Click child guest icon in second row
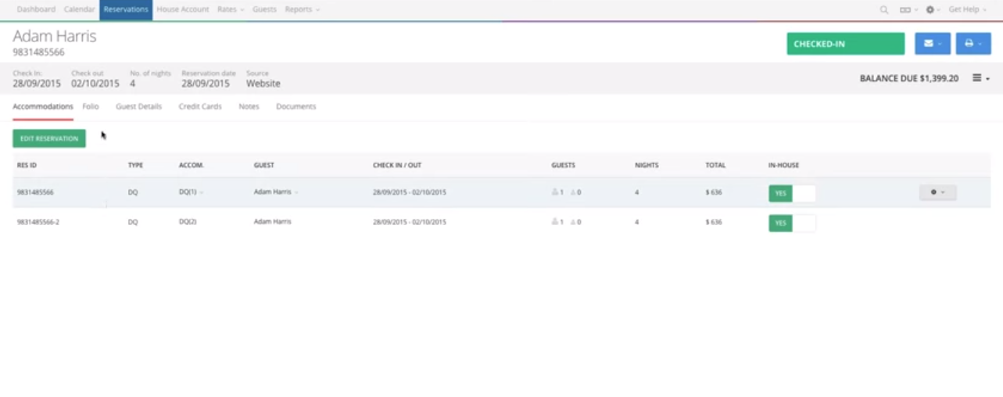 click(x=573, y=222)
